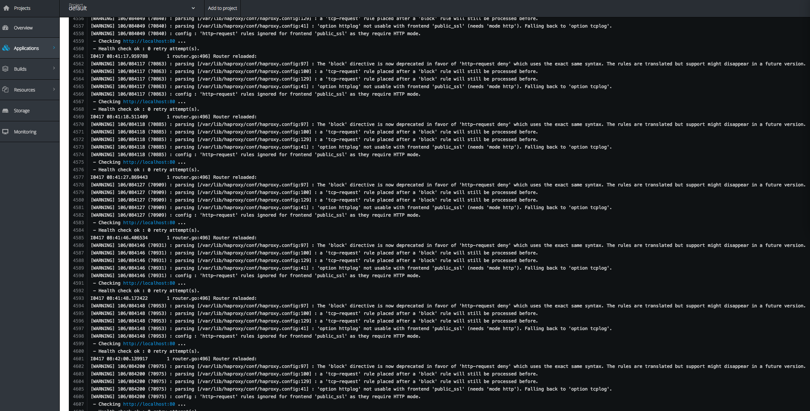Click haproxy.config:100 warning on line 4571
This screenshot has width=810, height=411.
(314, 132)
